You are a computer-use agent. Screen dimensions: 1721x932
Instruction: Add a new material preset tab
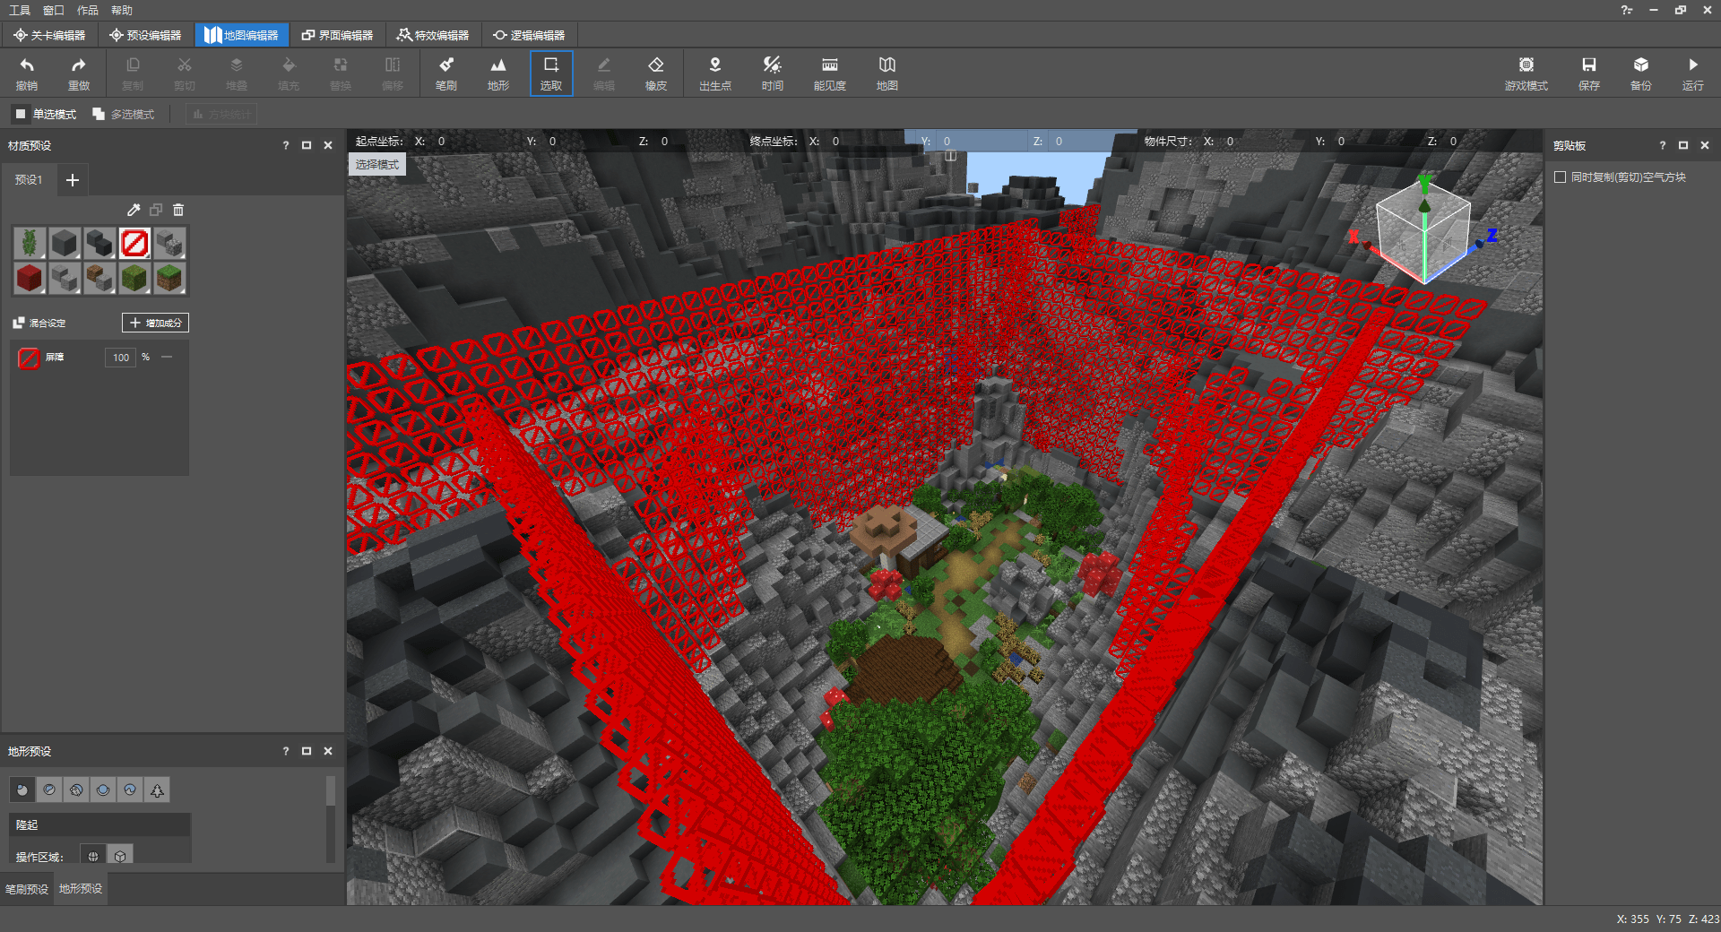click(73, 180)
